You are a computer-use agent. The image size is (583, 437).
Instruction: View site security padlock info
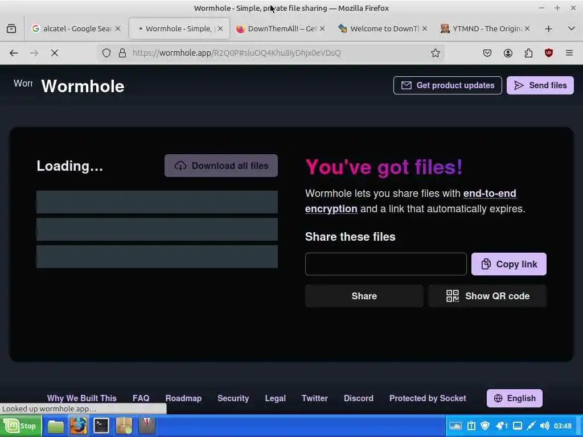click(x=122, y=53)
